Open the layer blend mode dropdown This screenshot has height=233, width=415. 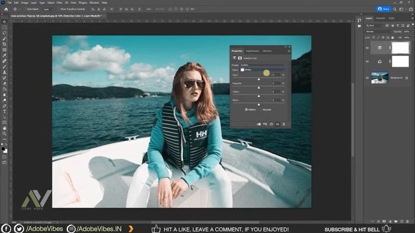click(x=378, y=32)
